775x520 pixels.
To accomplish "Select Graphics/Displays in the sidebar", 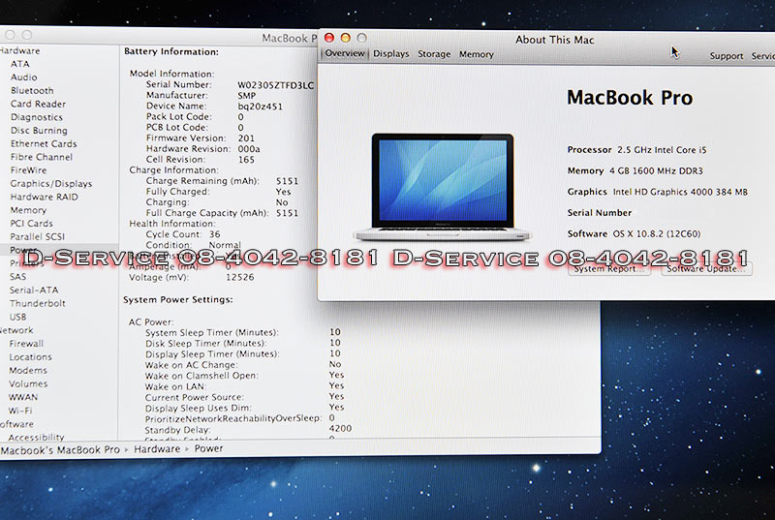I will point(51,184).
